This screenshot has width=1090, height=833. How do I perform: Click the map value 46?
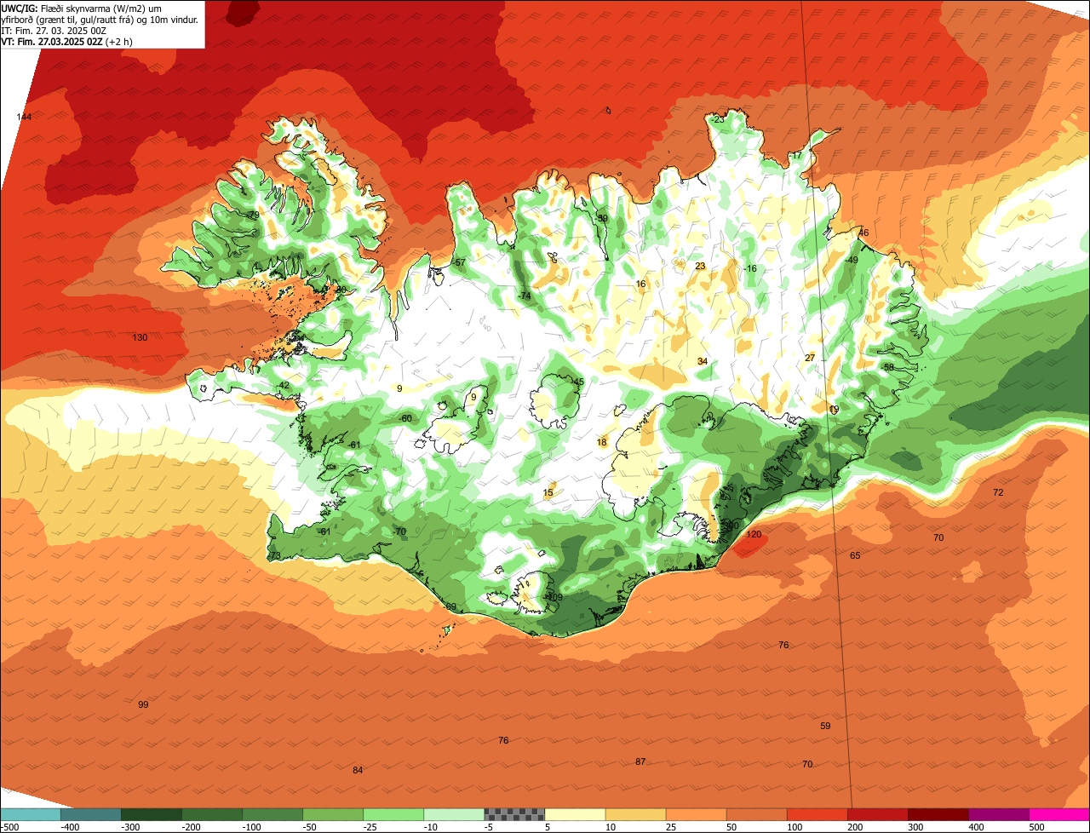863,233
